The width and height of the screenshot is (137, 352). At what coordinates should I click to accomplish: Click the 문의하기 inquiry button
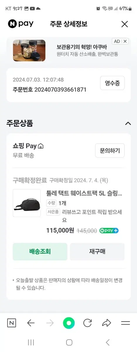click(110, 151)
